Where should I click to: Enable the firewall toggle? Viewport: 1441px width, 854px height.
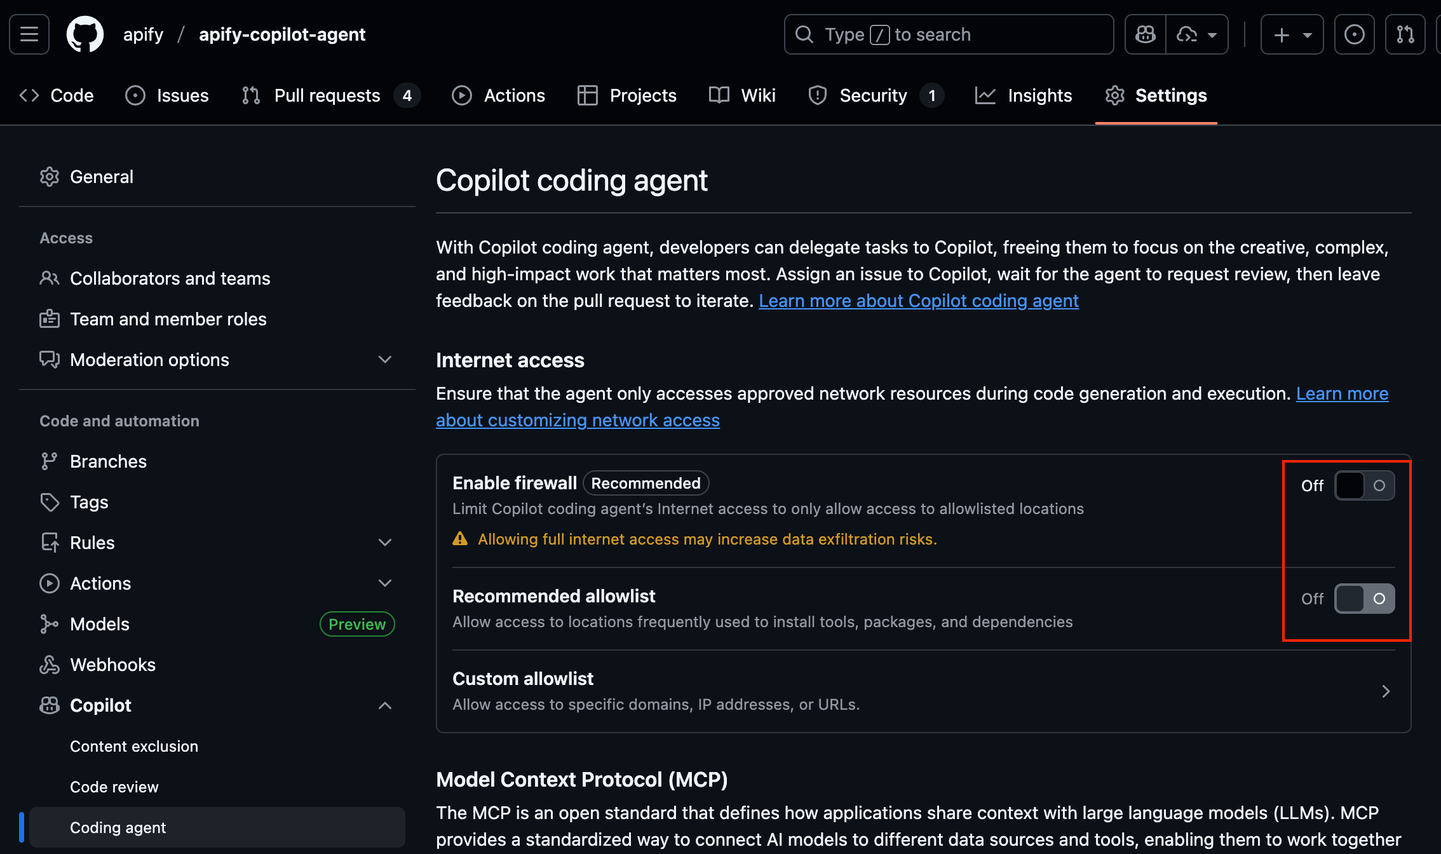tap(1363, 485)
